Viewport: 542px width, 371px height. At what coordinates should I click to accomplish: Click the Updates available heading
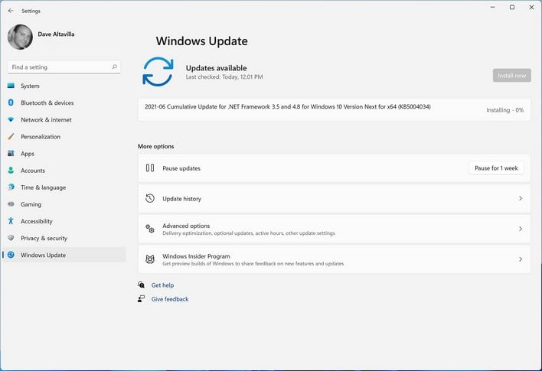[x=217, y=68]
